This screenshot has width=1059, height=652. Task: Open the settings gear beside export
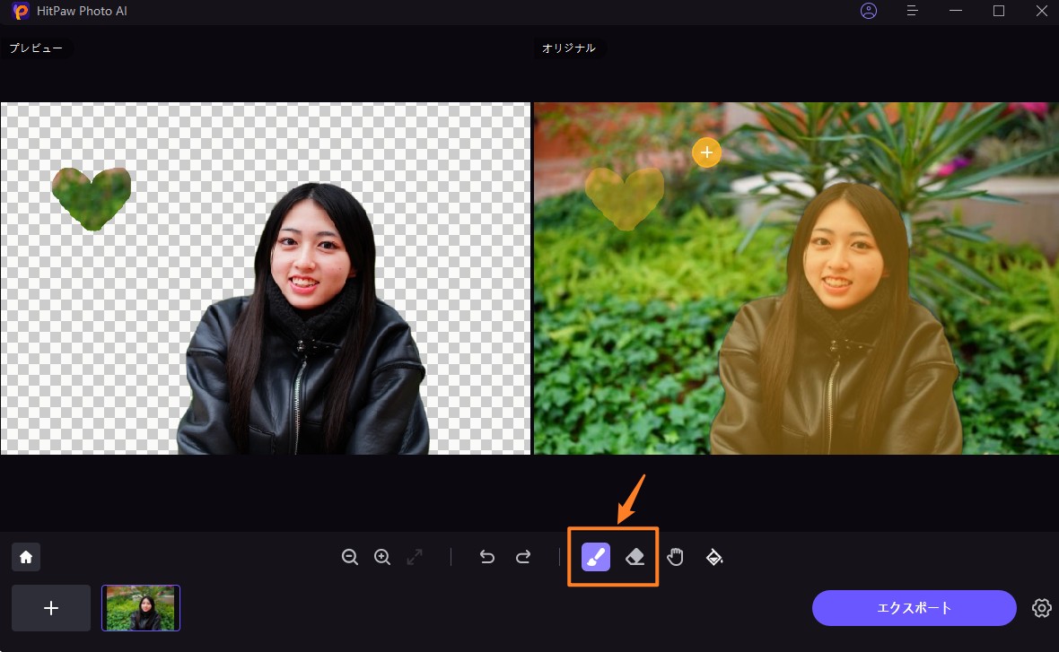pos(1041,608)
